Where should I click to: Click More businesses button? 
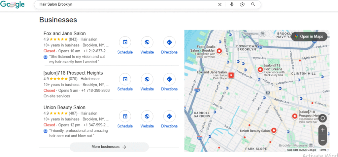109,147
